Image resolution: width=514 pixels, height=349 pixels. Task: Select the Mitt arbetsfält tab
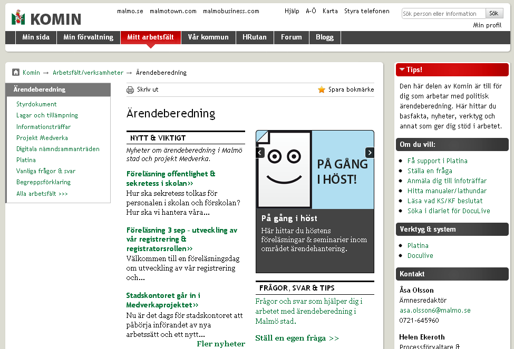(x=150, y=37)
